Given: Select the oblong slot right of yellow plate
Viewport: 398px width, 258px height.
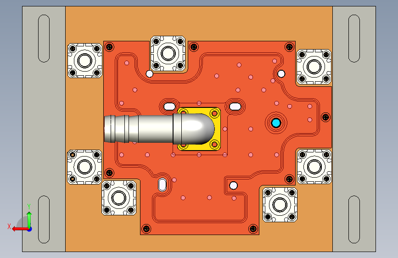Looking at the screenshot, I should pos(235,106).
